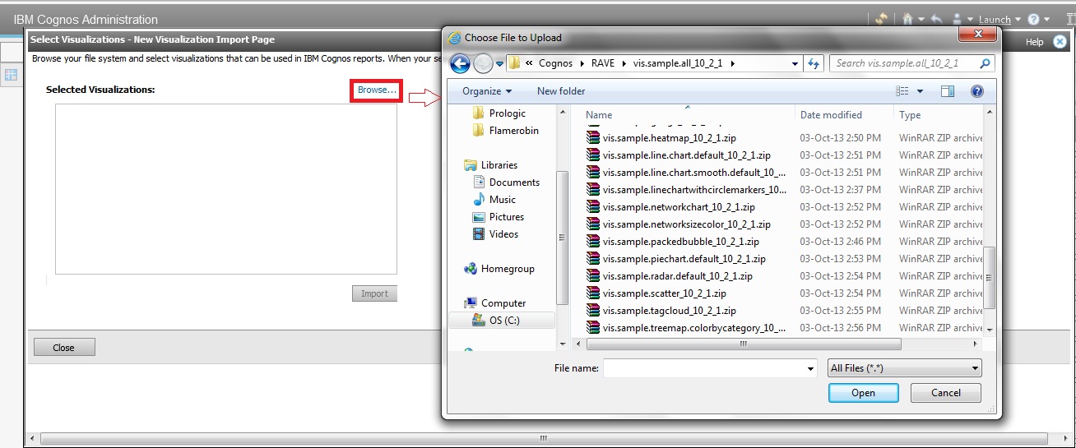Click the blue back arrow in file dialog
Screen dimensions: 1076x448
coord(460,63)
